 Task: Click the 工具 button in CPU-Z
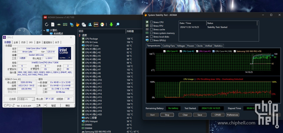pos(38,105)
